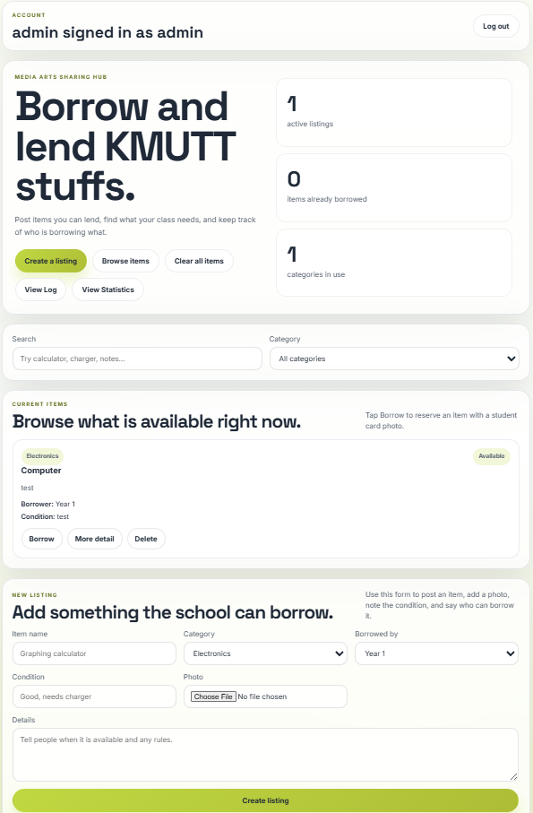Select Browse items button

[125, 261]
